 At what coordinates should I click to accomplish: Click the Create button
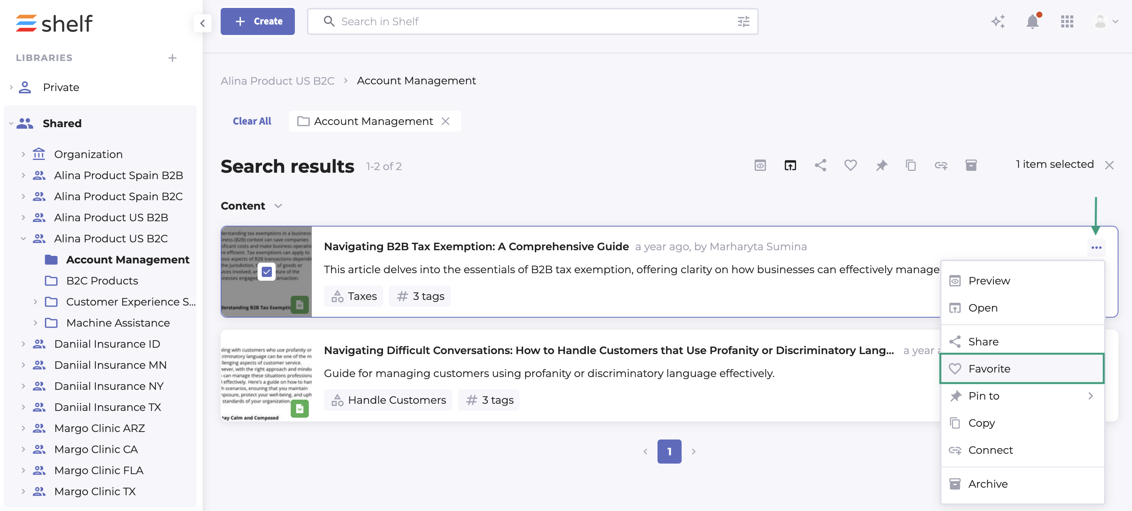click(x=258, y=21)
